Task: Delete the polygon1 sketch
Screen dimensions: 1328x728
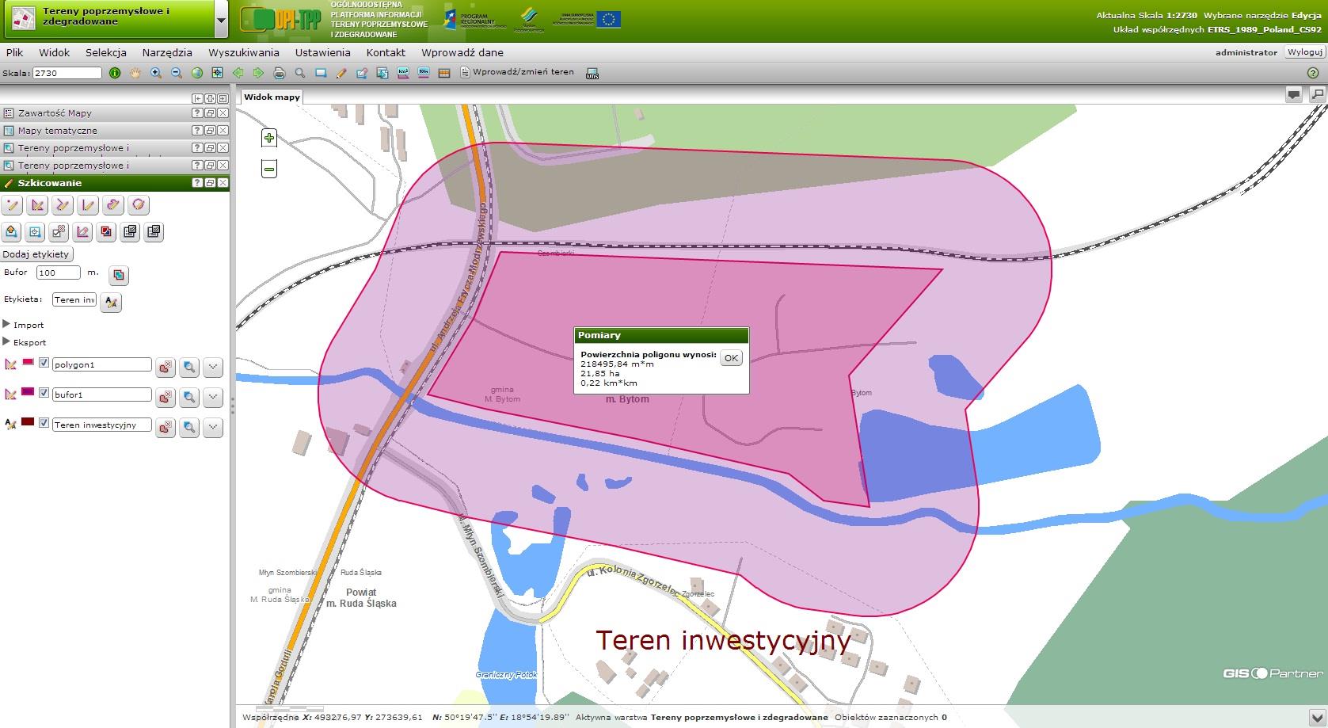Action: 165,367
